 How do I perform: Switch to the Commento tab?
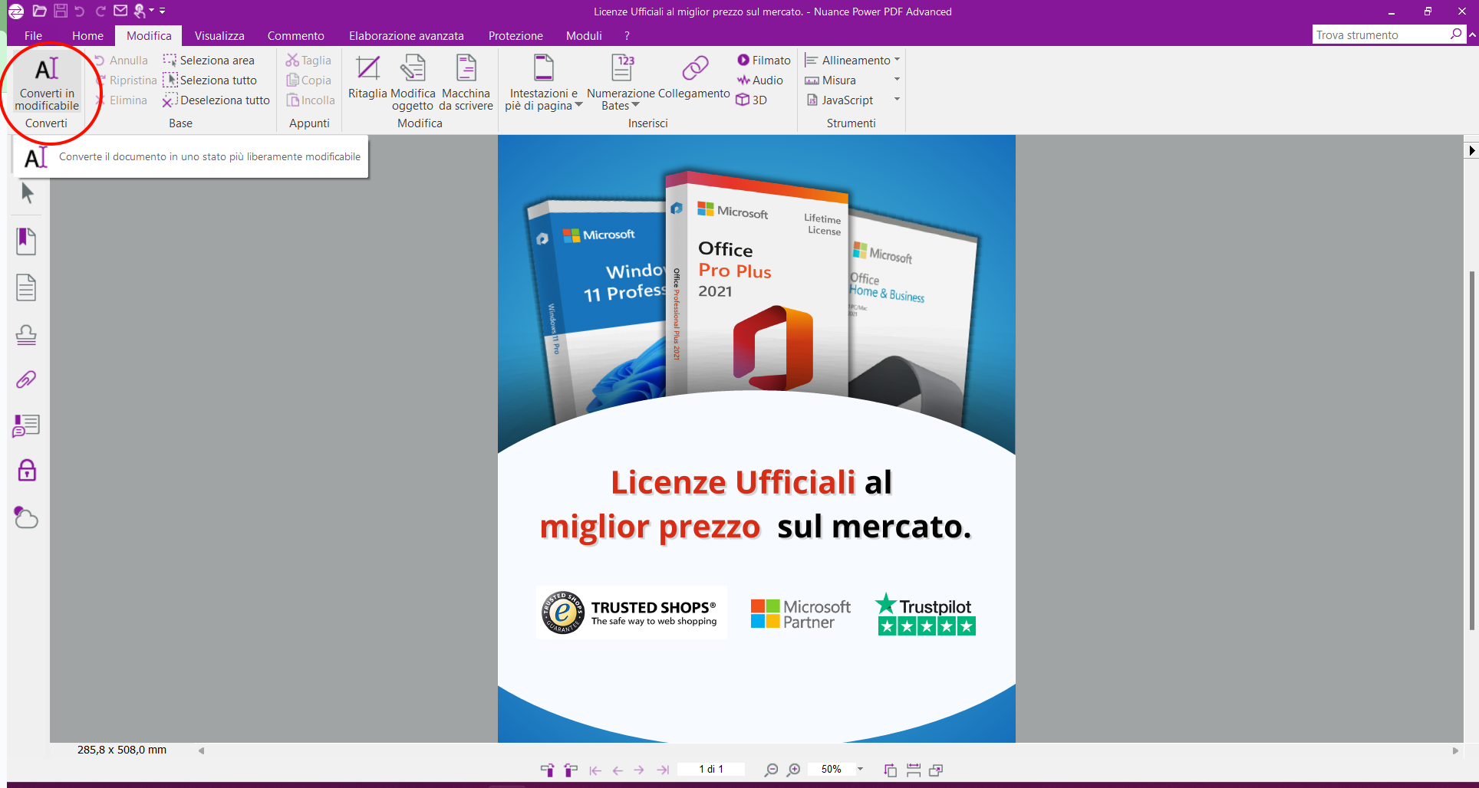(295, 36)
